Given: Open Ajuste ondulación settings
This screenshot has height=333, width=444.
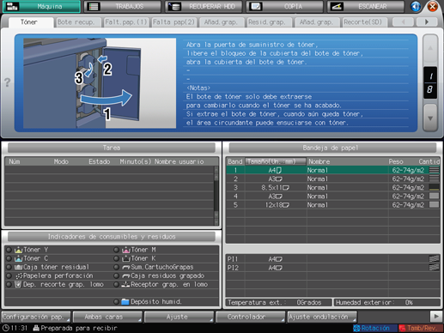Looking at the screenshot, I should pos(322,317).
